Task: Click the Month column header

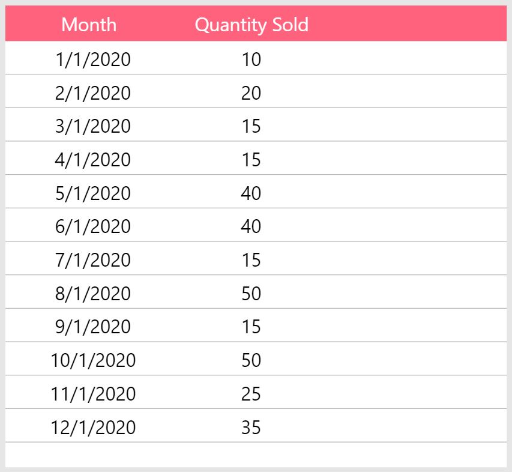Action: point(89,25)
